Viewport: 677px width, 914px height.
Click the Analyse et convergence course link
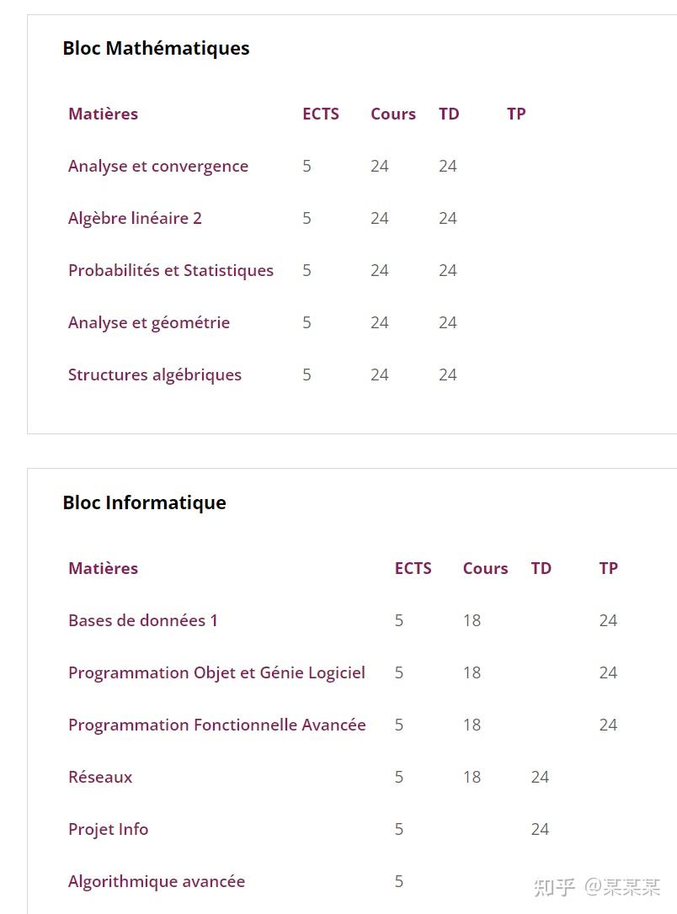(158, 166)
